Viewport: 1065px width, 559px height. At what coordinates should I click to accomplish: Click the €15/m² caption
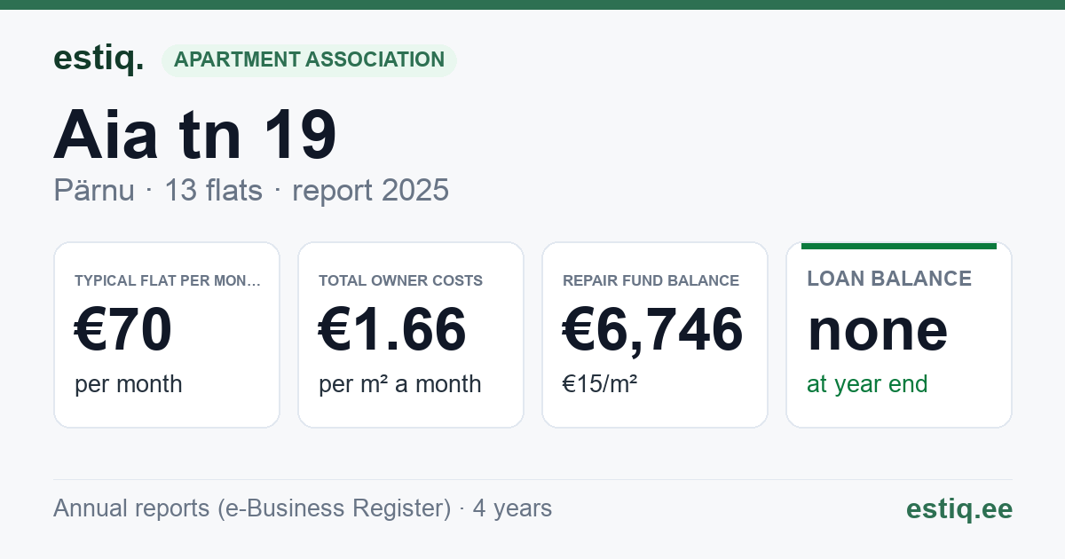coord(600,384)
